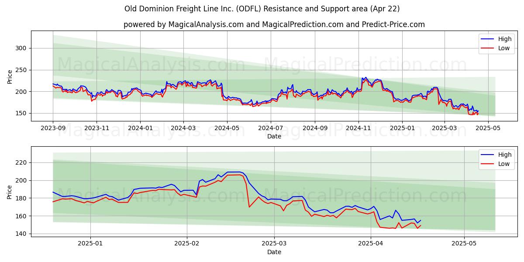
Task: Click lower chart y-axis label '220'
Action: point(22,162)
